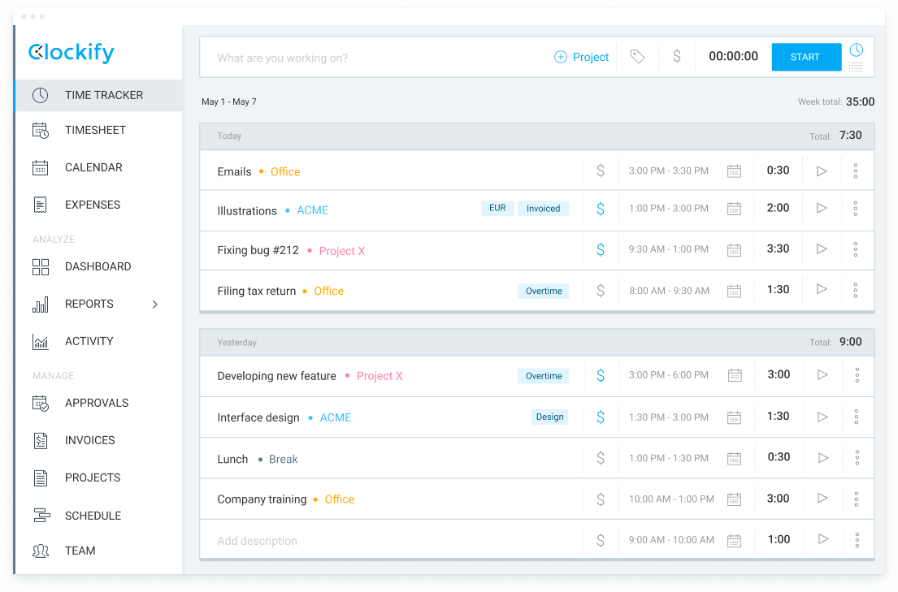The height and width of the screenshot is (592, 898).
Task: Toggle billable on the Lunch entry
Action: (601, 457)
